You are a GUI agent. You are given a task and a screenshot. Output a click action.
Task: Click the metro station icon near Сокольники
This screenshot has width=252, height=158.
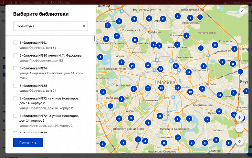(171, 61)
